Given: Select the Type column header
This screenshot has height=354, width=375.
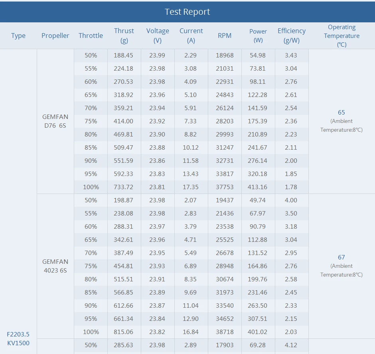Looking at the screenshot, I should (18, 35).
